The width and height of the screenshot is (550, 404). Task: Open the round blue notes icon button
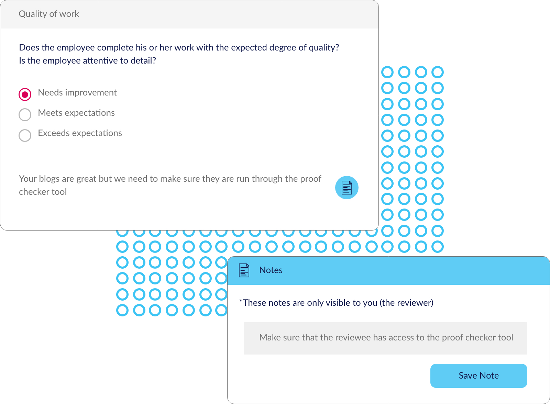(x=346, y=188)
